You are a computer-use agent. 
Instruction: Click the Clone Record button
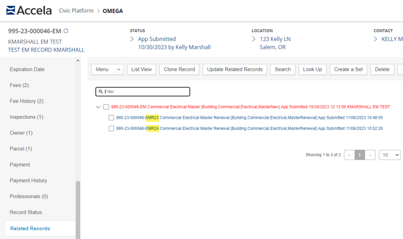(180, 69)
